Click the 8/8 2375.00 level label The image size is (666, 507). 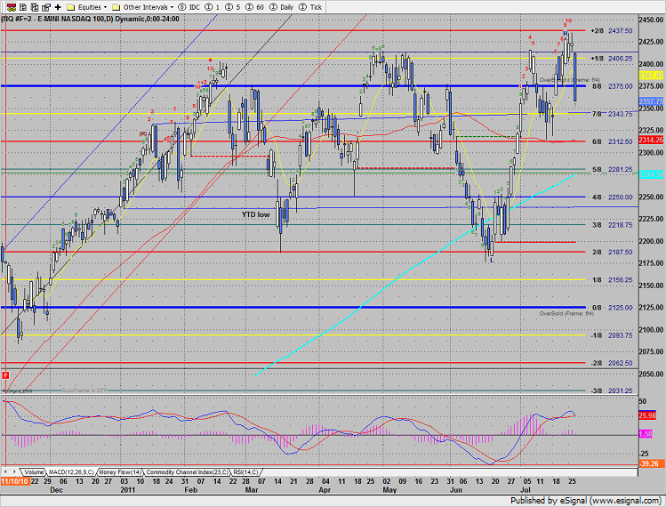[612, 86]
